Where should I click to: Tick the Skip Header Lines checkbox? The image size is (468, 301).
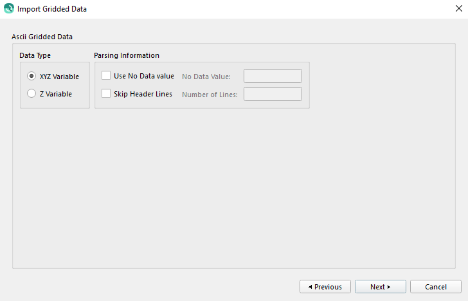click(107, 94)
